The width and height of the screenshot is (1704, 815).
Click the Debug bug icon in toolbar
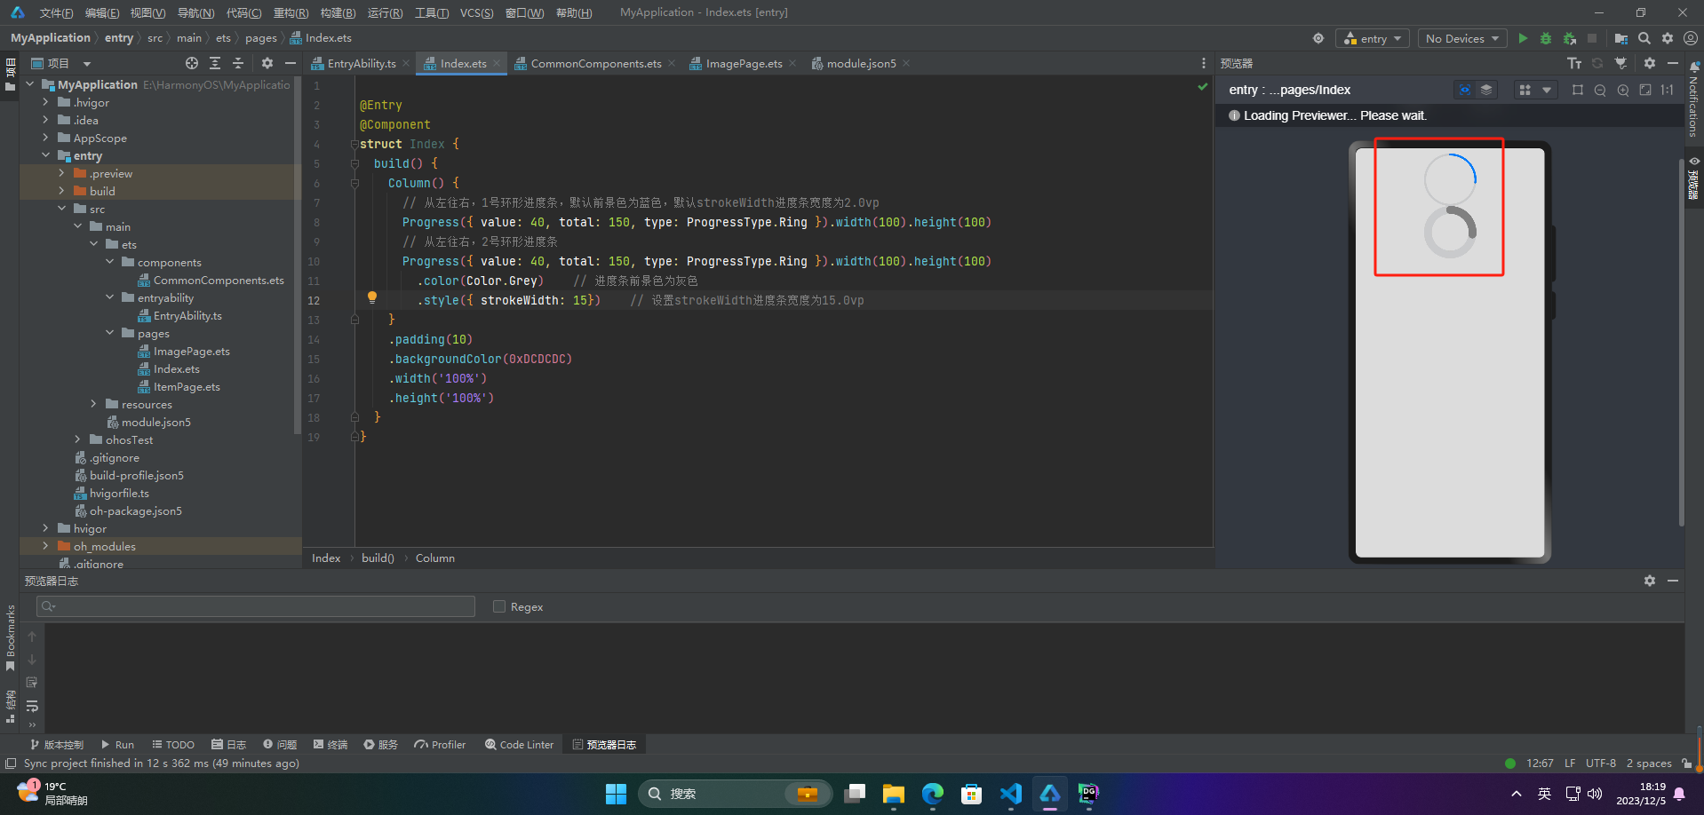(x=1546, y=38)
